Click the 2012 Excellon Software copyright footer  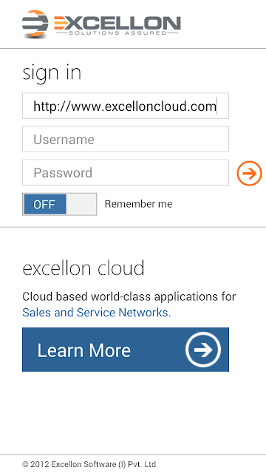[89, 464]
